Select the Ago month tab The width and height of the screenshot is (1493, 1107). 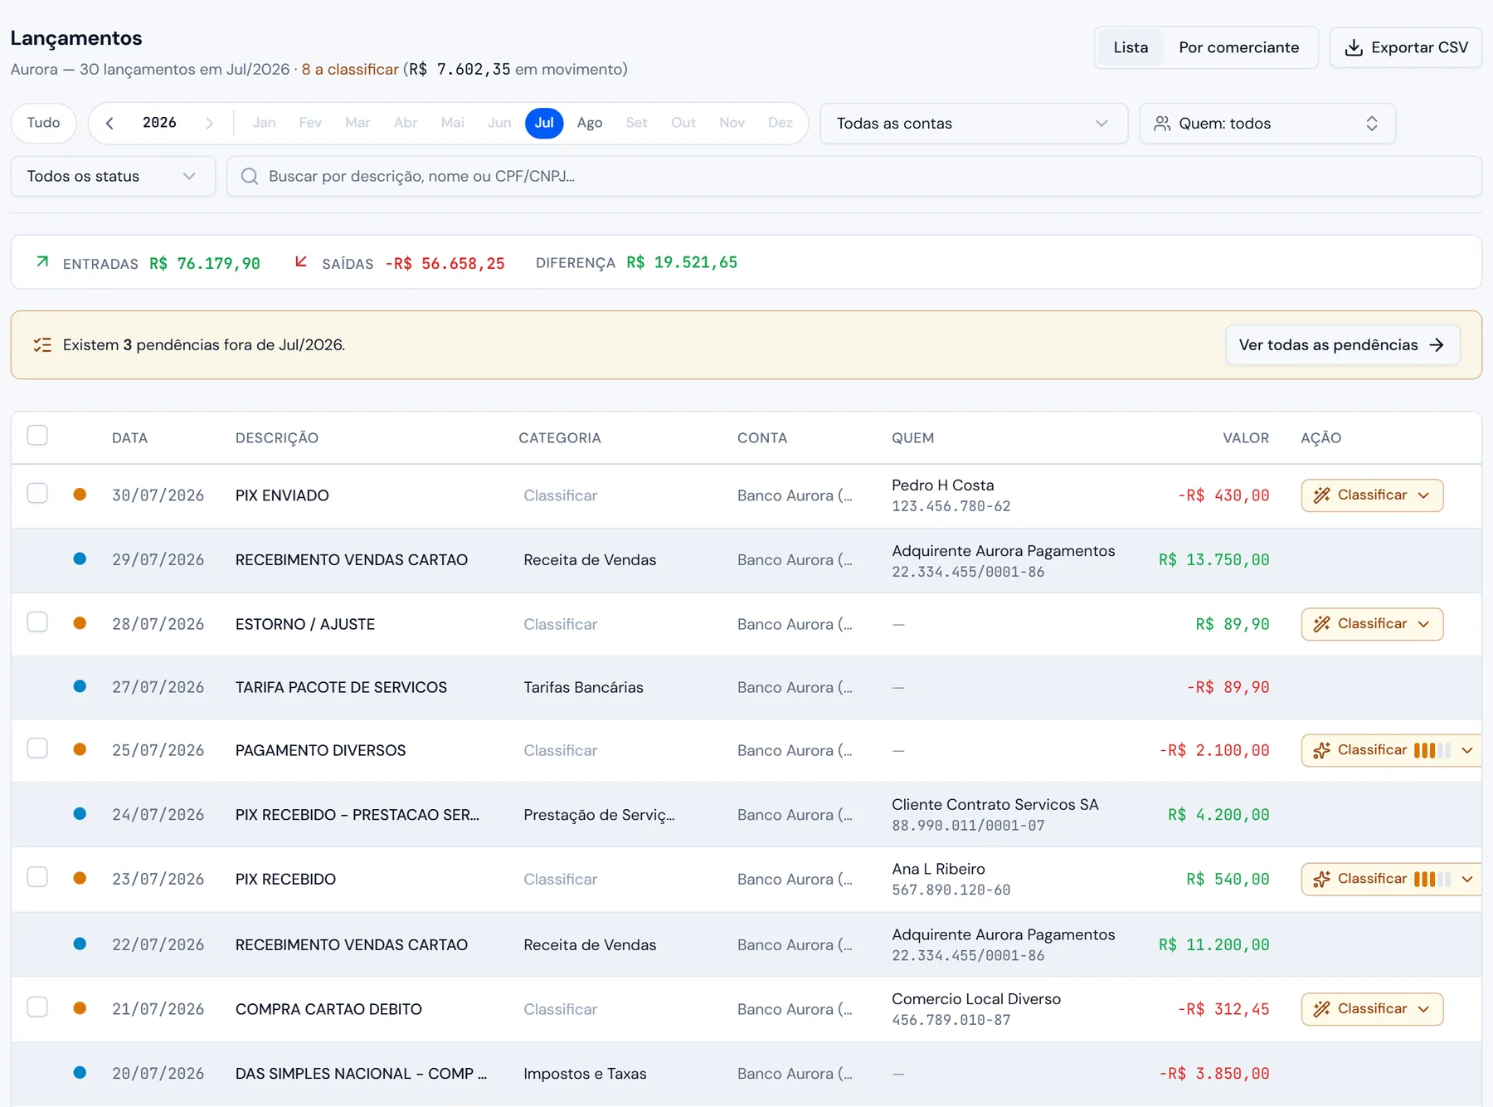click(x=590, y=123)
